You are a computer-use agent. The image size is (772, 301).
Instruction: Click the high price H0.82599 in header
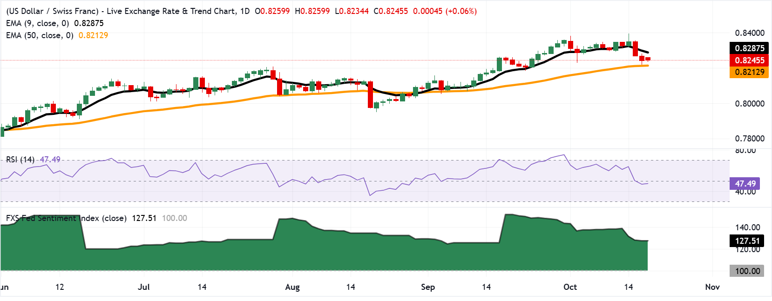312,11
